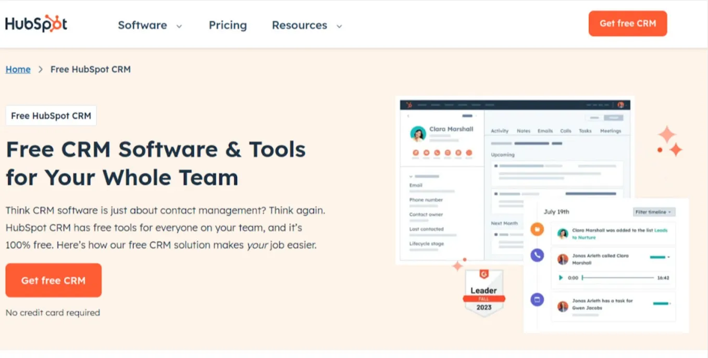
Task: Click the Last contacted field label
Action: click(x=427, y=229)
